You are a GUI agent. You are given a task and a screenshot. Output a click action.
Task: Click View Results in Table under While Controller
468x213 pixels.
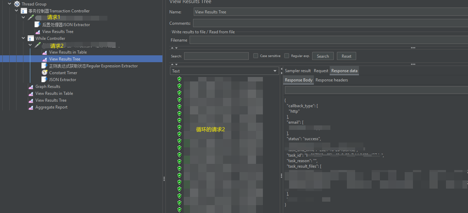pyautogui.click(x=68, y=52)
